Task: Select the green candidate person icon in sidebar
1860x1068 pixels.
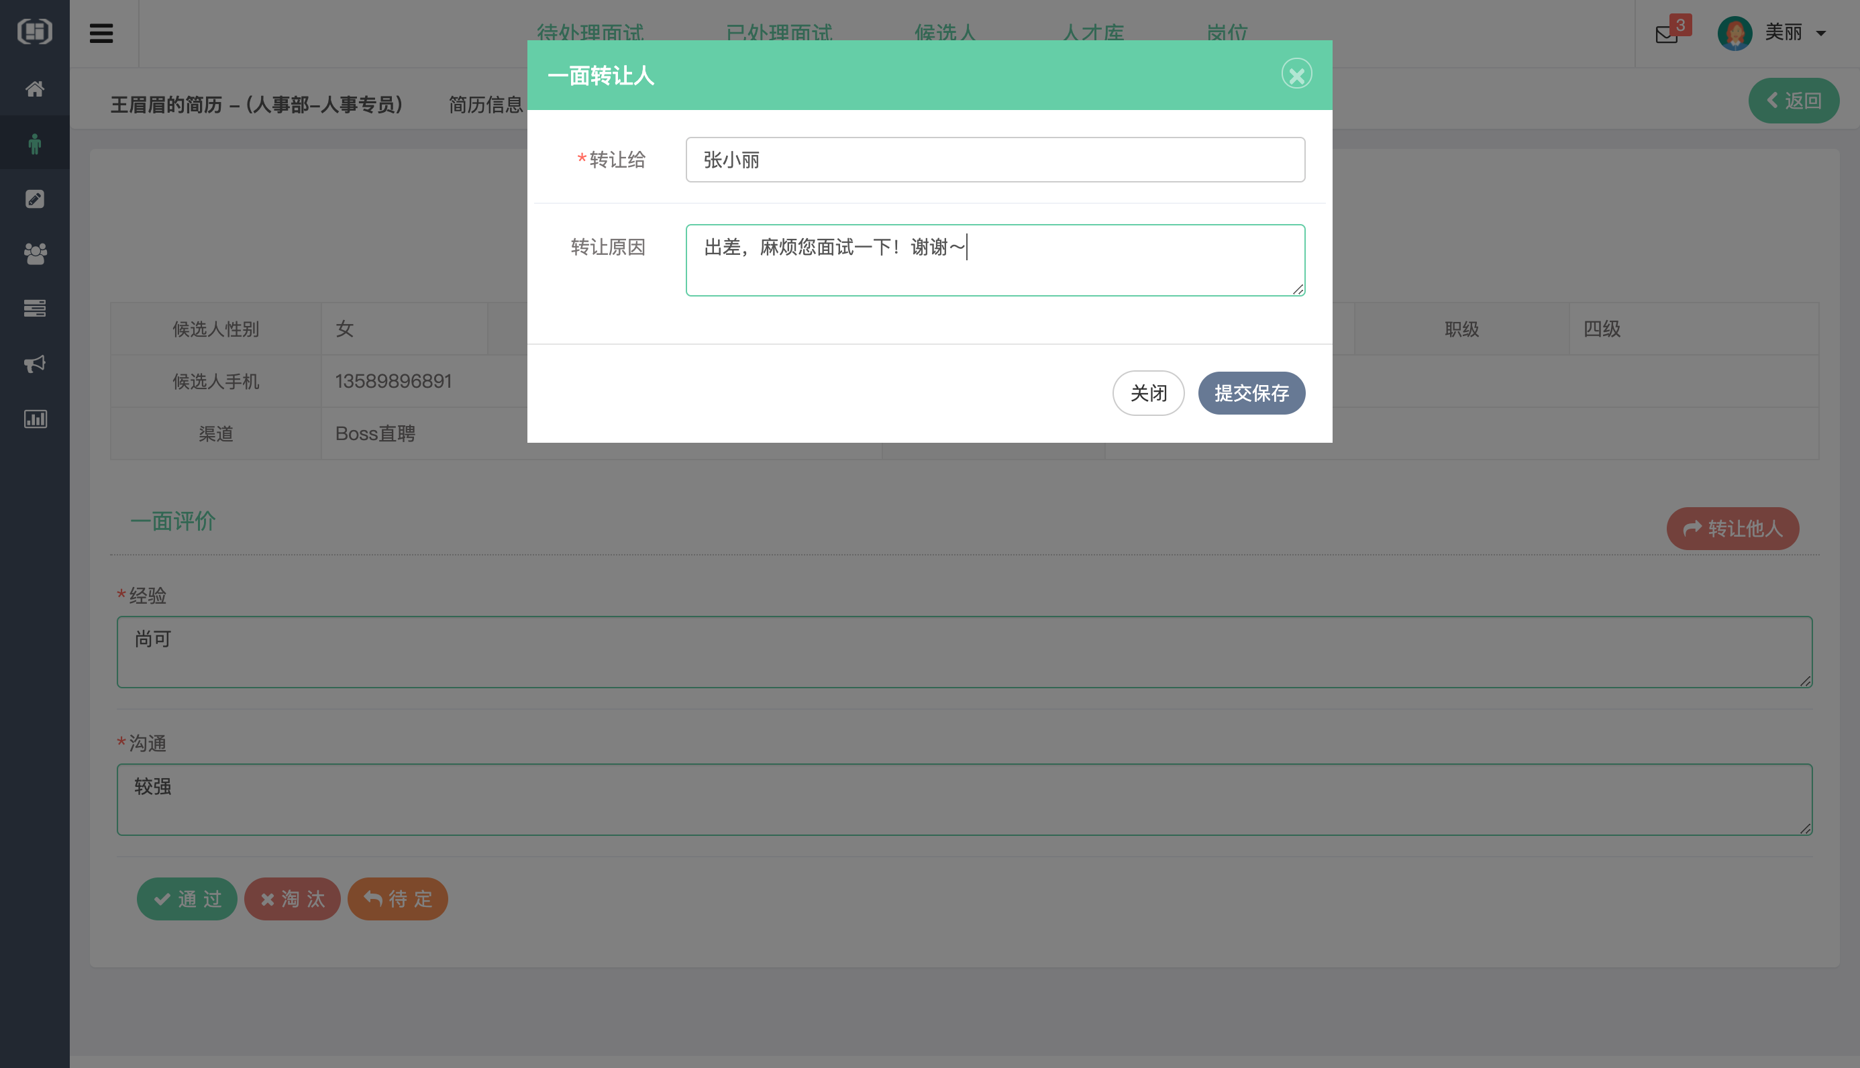Action: (x=34, y=143)
